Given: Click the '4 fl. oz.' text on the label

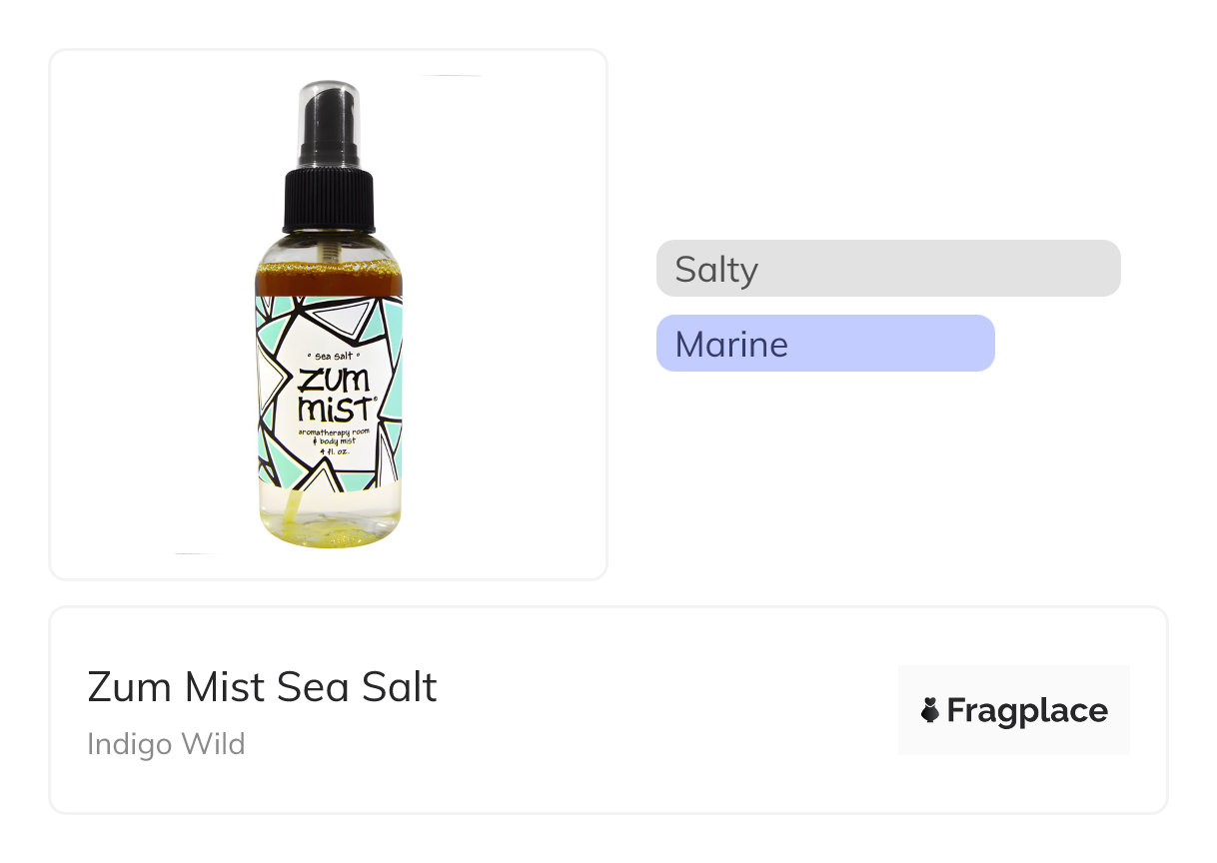Looking at the screenshot, I should pos(330,450).
